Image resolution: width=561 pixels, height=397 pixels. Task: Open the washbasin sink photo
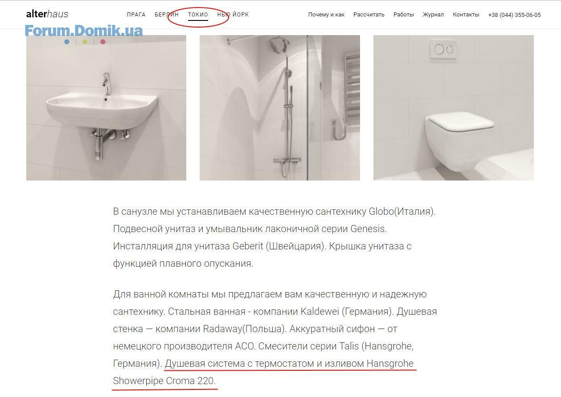(x=106, y=108)
